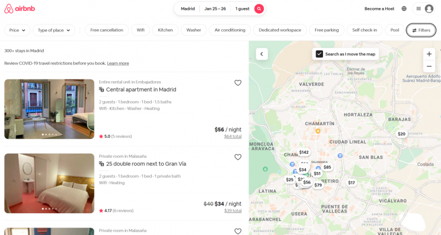Collapse the map with arrow button
441x235 pixels.
click(x=262, y=54)
